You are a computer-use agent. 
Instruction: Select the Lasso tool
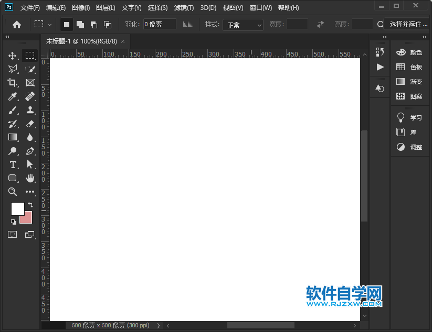(13, 69)
